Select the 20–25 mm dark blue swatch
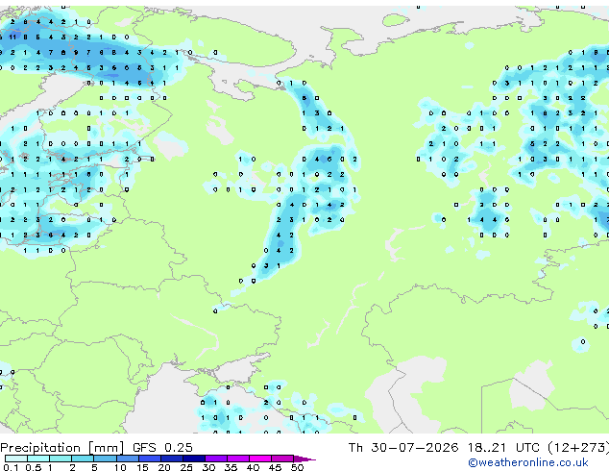 coord(172,459)
